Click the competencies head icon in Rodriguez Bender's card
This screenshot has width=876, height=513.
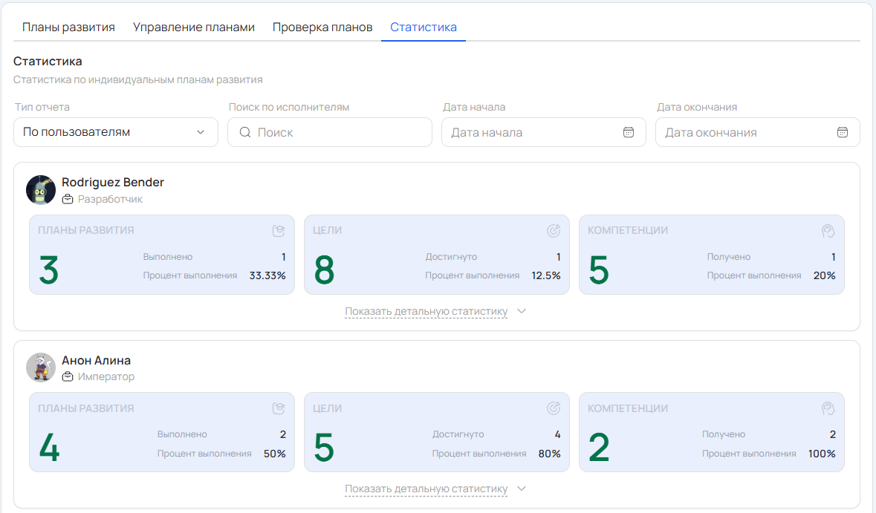(828, 231)
